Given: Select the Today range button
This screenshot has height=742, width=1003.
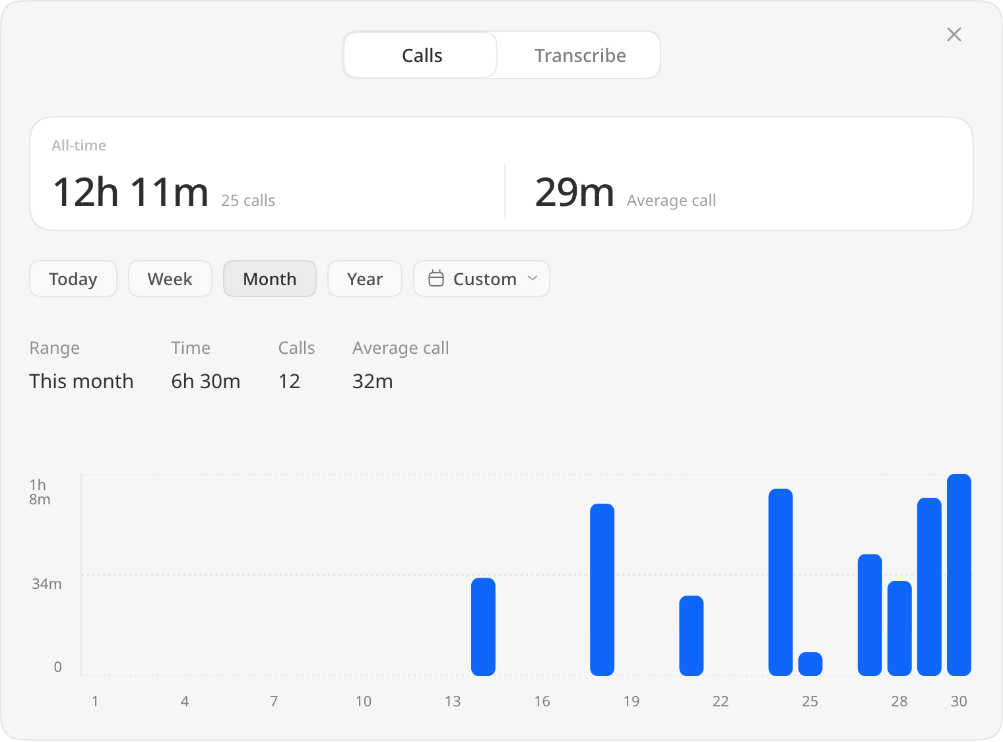Looking at the screenshot, I should click(x=73, y=279).
